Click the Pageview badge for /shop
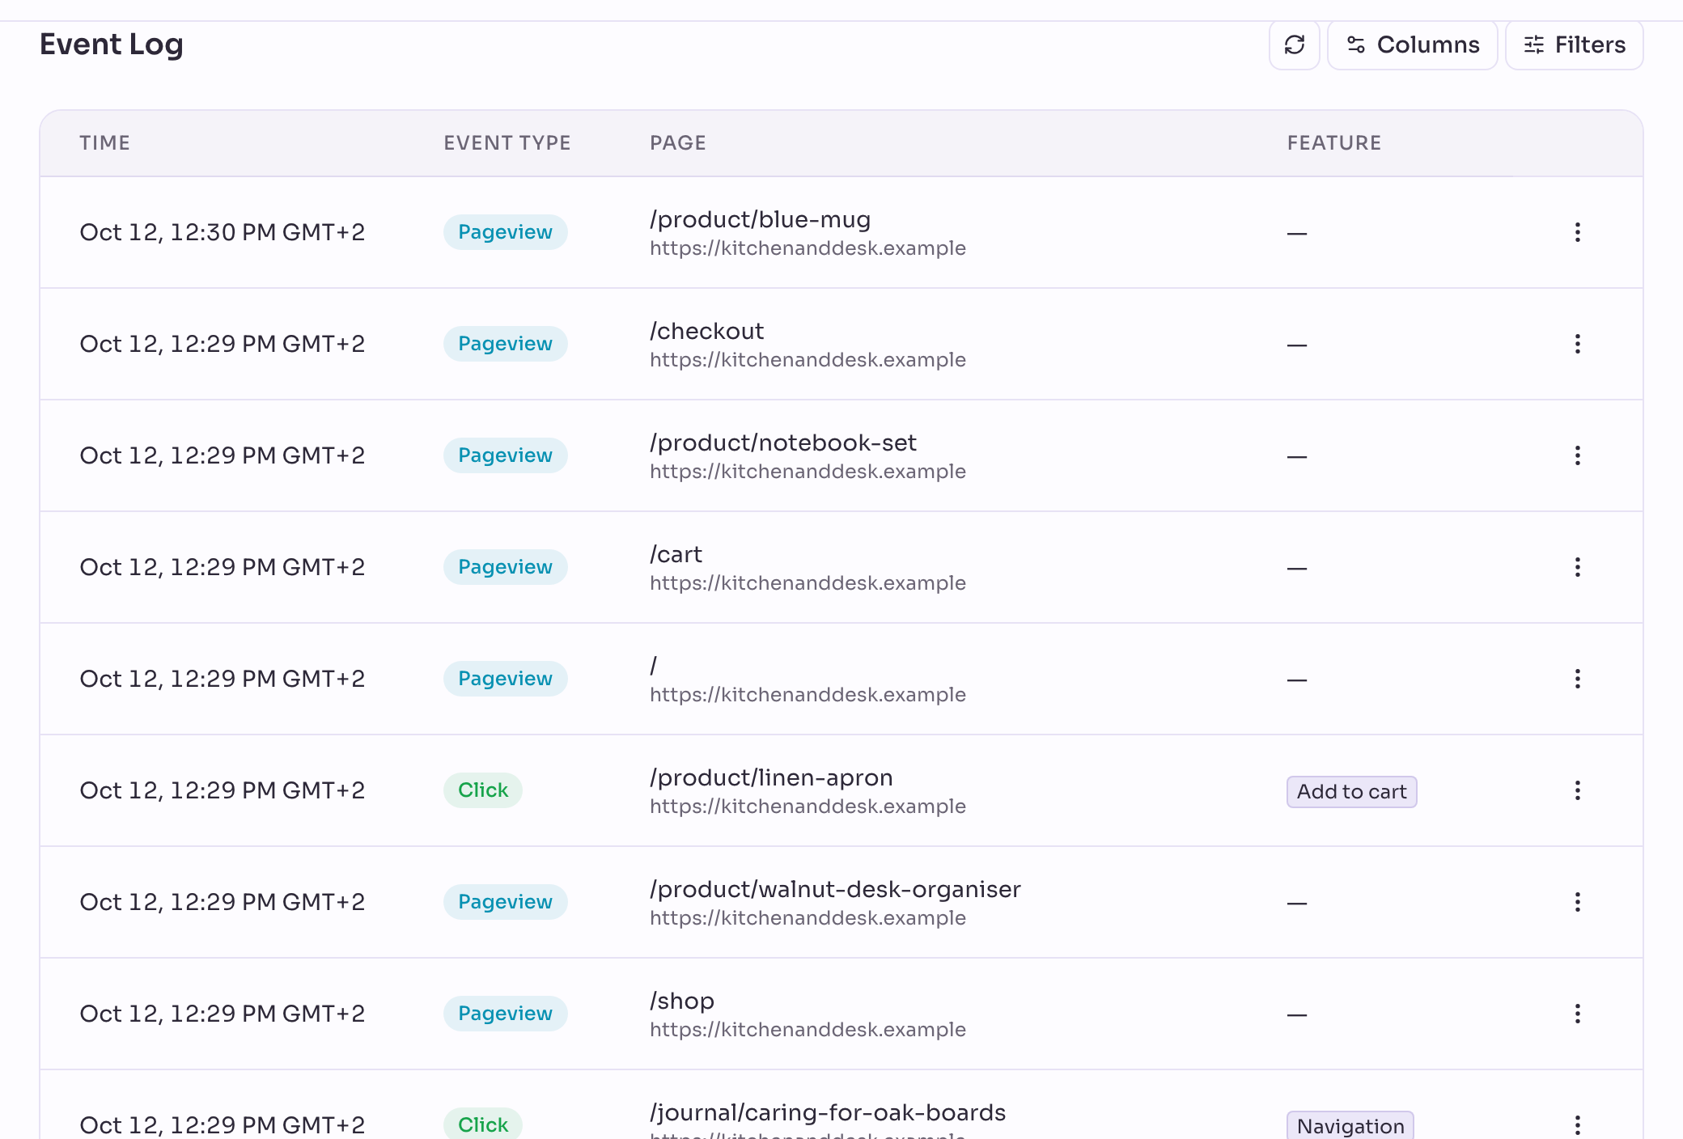This screenshot has width=1683, height=1139. (x=505, y=1014)
